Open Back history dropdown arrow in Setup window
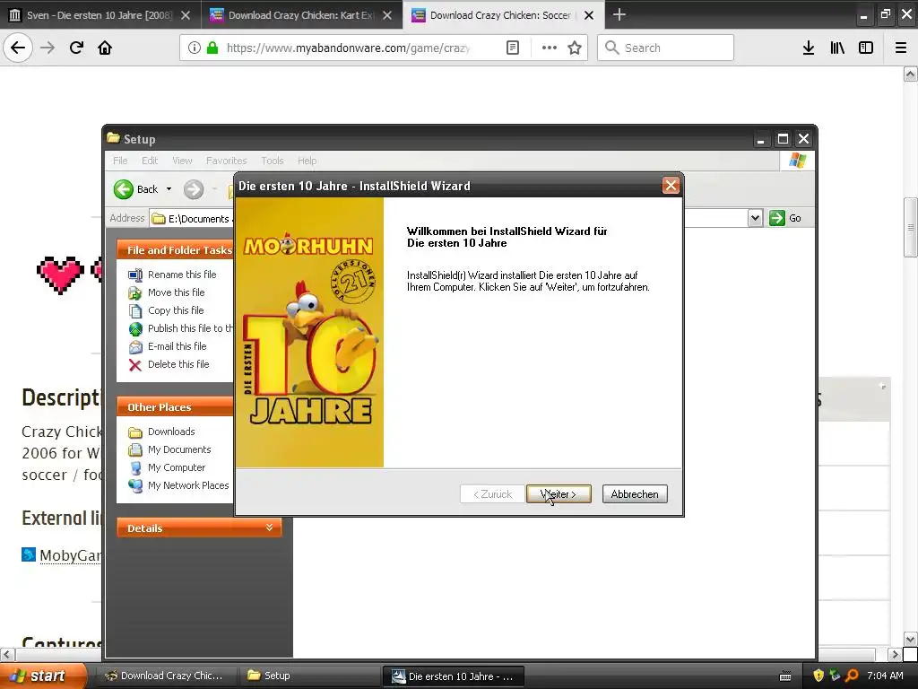 click(x=169, y=189)
